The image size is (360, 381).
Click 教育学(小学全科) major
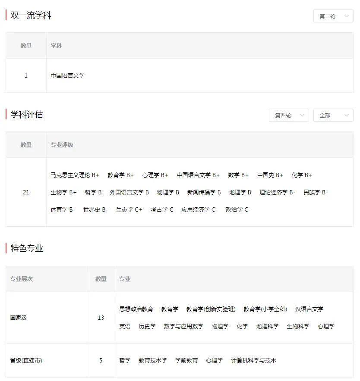(265, 309)
